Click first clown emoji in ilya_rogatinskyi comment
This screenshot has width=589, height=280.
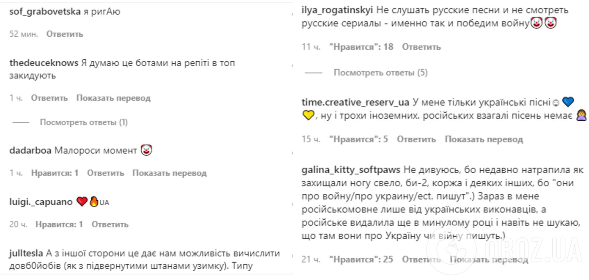pyautogui.click(x=536, y=23)
